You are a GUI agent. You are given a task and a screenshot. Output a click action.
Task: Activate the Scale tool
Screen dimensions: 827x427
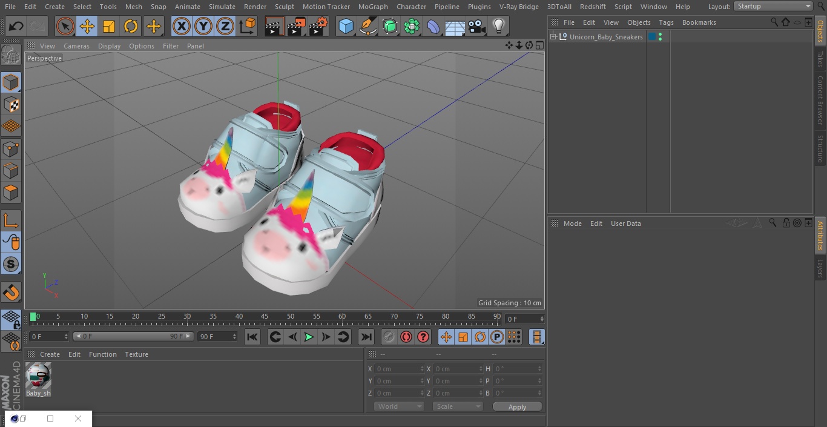click(109, 27)
